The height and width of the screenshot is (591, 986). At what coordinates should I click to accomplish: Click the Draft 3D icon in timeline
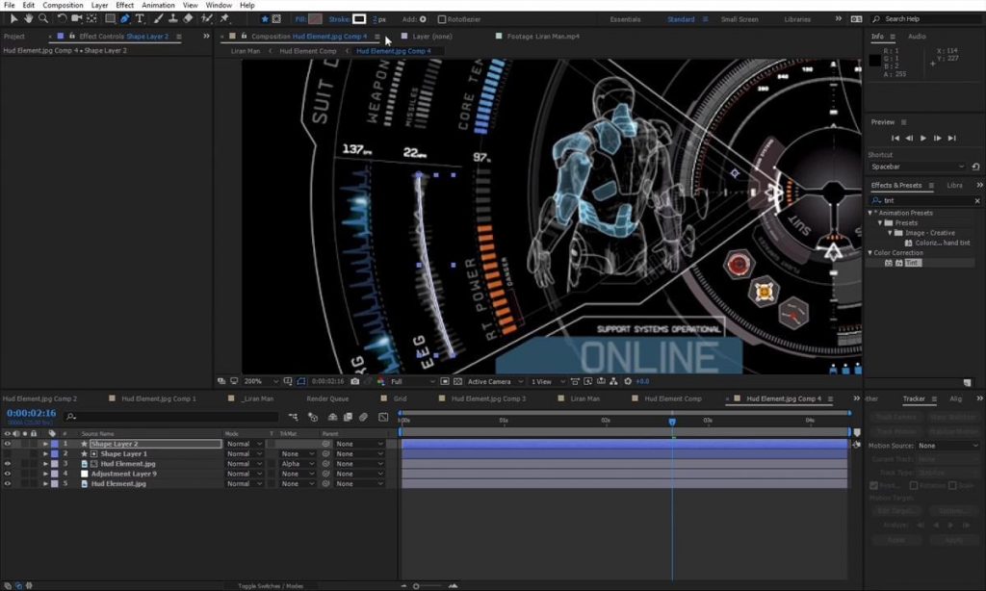click(313, 417)
